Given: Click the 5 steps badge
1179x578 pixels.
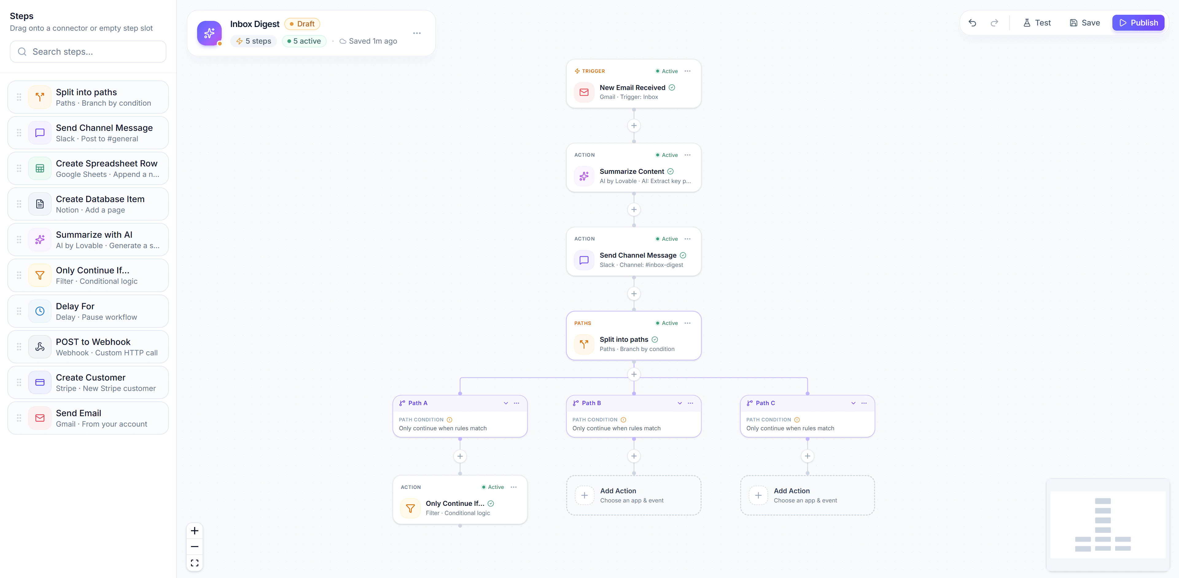Looking at the screenshot, I should (x=254, y=41).
